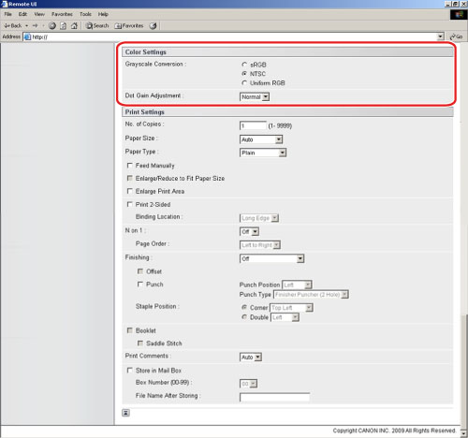This screenshot has height=438, width=468.
Task: Select the Uniform RGB radio button
Action: tap(244, 83)
